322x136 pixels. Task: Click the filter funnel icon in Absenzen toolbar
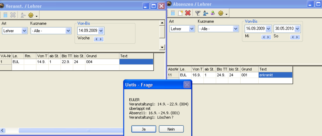(x=198, y=13)
